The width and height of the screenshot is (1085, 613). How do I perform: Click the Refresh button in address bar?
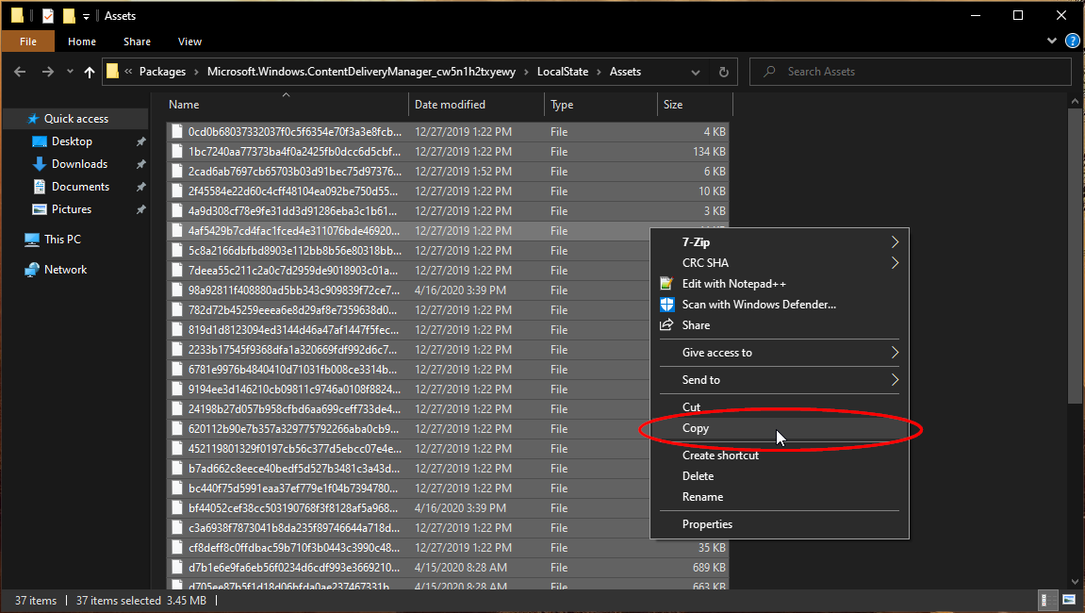coord(723,72)
